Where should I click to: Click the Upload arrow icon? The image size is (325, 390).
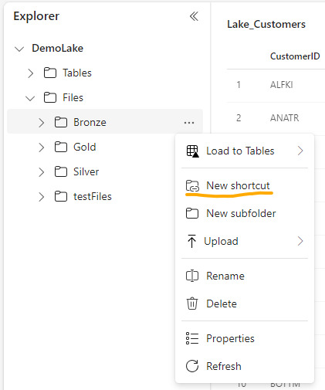(x=191, y=241)
